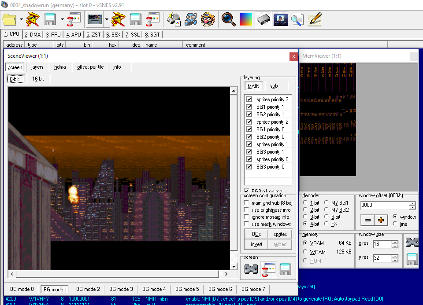423x305 pixels.
Task: Click the second yellow star character icon
Action: pyautogui.click(x=118, y=19)
